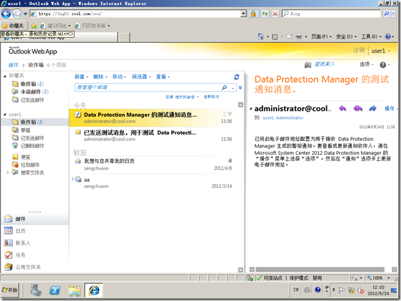This screenshot has height=301, width=401.
Task: Open the user1 account dropdown
Action: (x=380, y=51)
